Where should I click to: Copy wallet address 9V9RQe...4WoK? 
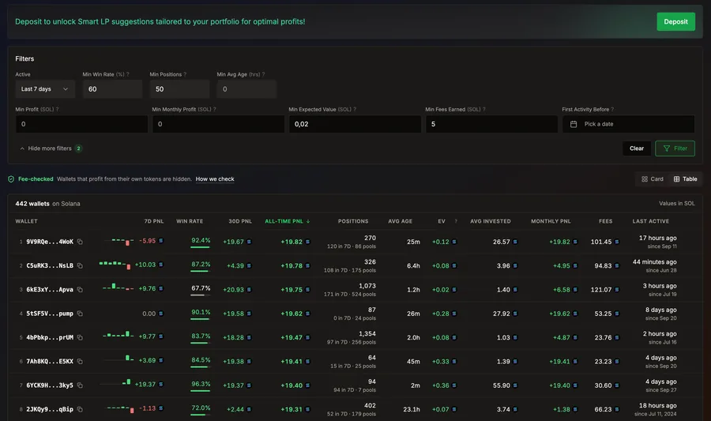80,242
